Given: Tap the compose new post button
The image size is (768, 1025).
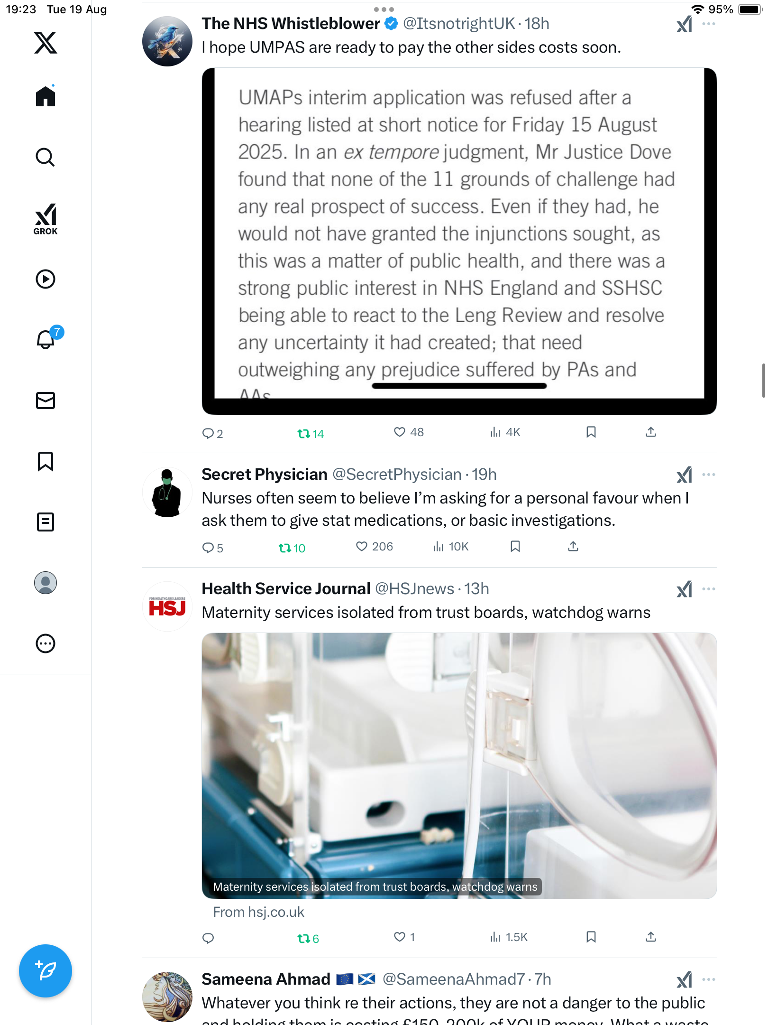Looking at the screenshot, I should pos(46,971).
